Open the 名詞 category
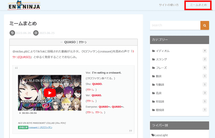This screenshot has height=138, width=215. click(x=159, y=93)
